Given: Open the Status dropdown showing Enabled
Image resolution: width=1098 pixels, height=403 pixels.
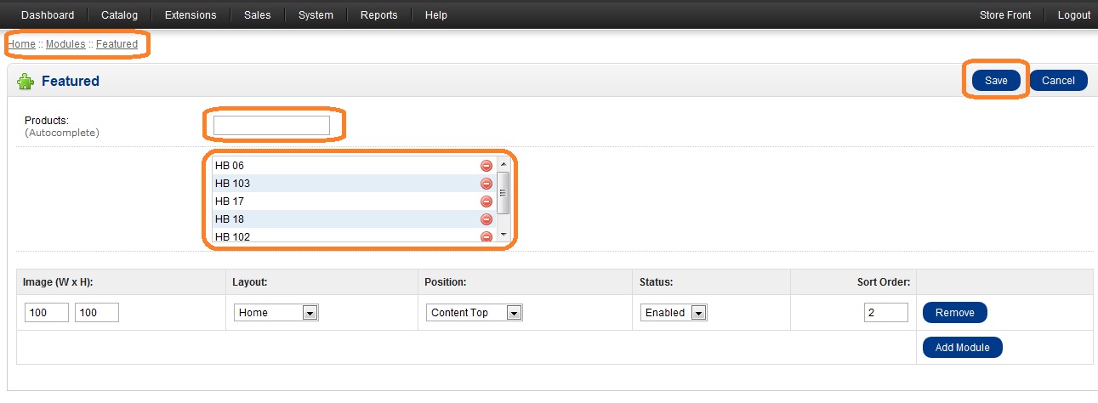Looking at the screenshot, I should tap(674, 313).
